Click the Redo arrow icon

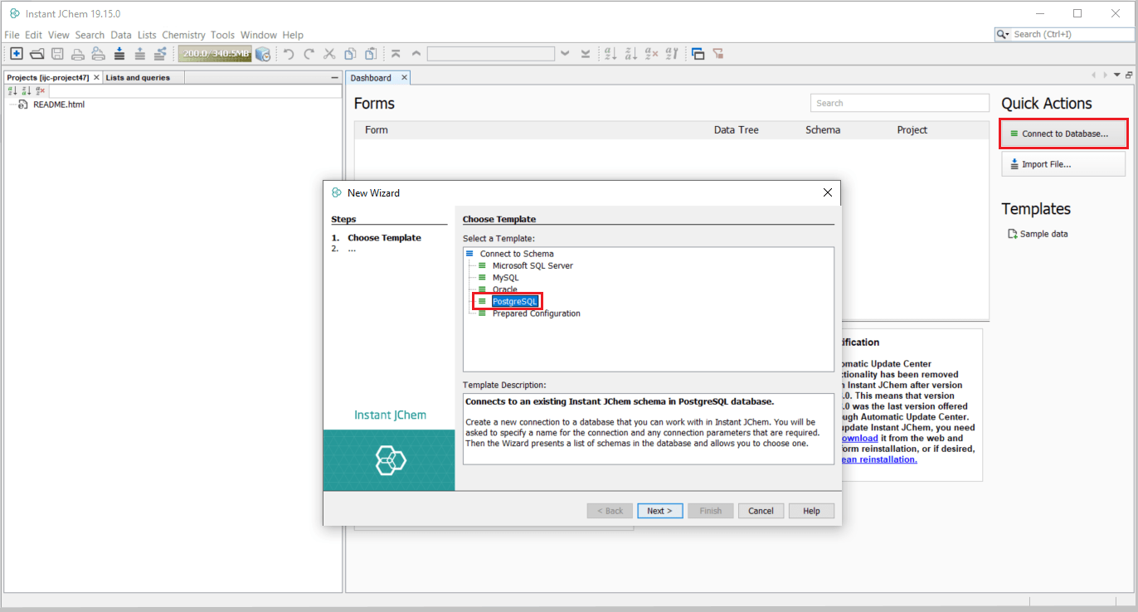[x=308, y=53]
